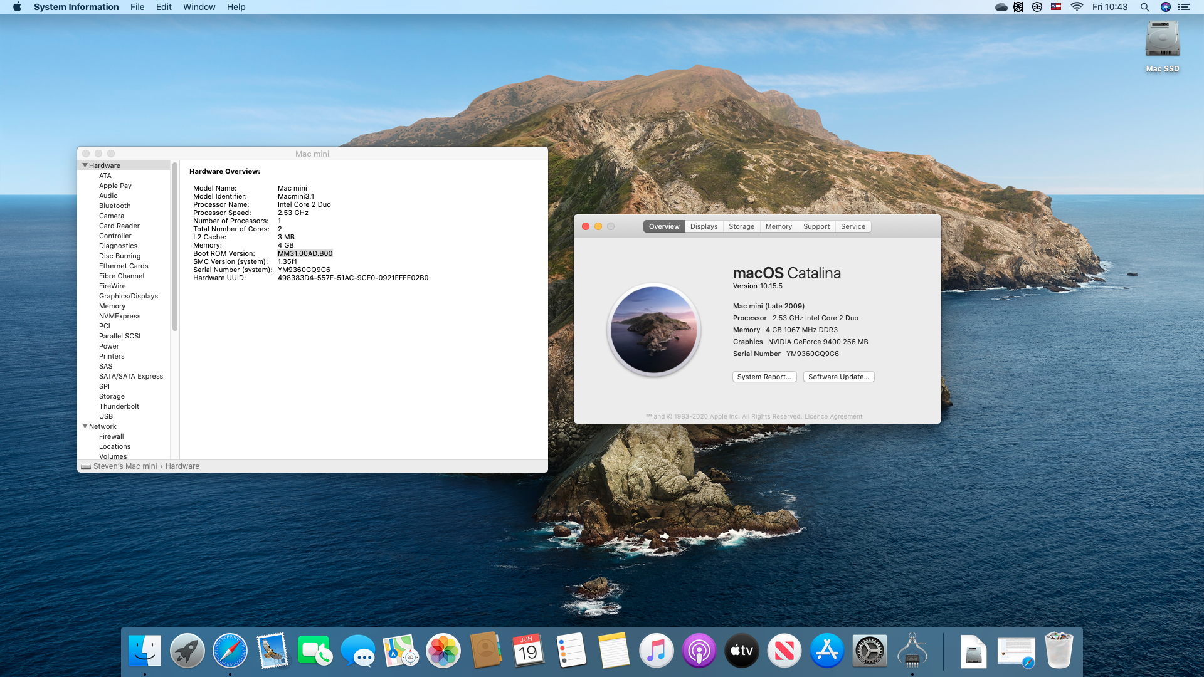Screen dimensions: 1204x677
Task: Open Apple TV app in Dock
Action: pyautogui.click(x=742, y=651)
